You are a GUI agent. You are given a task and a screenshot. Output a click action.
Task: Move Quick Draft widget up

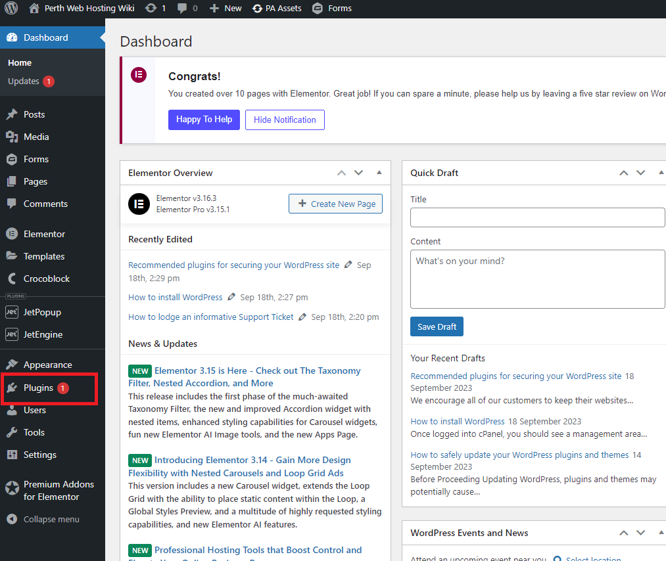click(x=623, y=173)
